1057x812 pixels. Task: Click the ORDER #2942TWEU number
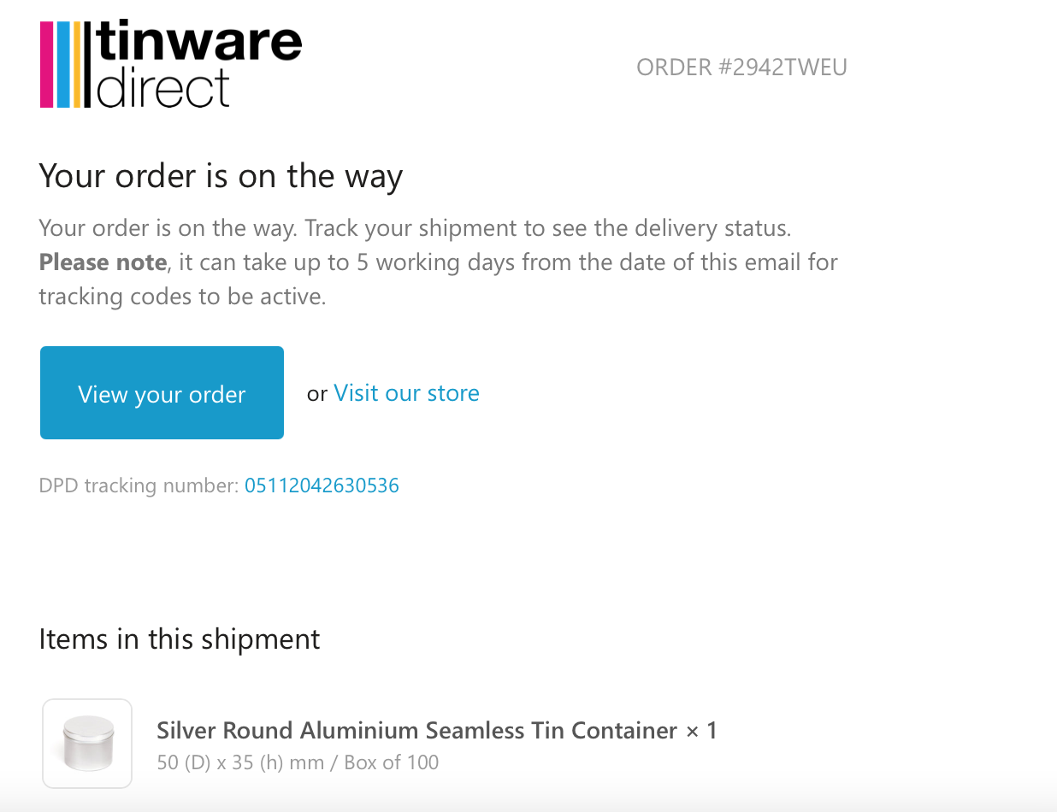[741, 68]
